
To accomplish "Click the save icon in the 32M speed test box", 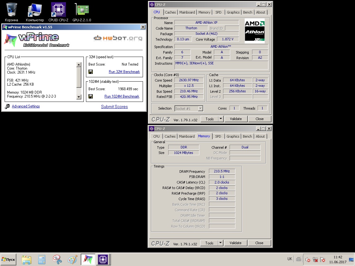I will [91, 72].
